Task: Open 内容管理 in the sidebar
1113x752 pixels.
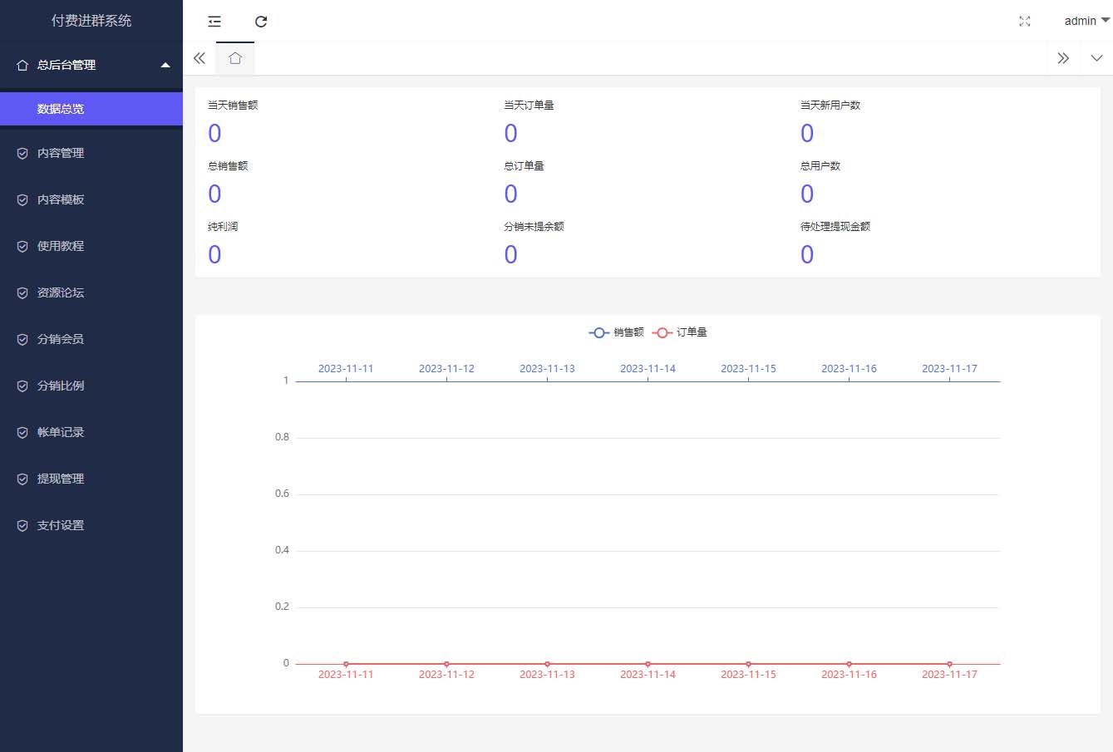Action: [x=61, y=153]
